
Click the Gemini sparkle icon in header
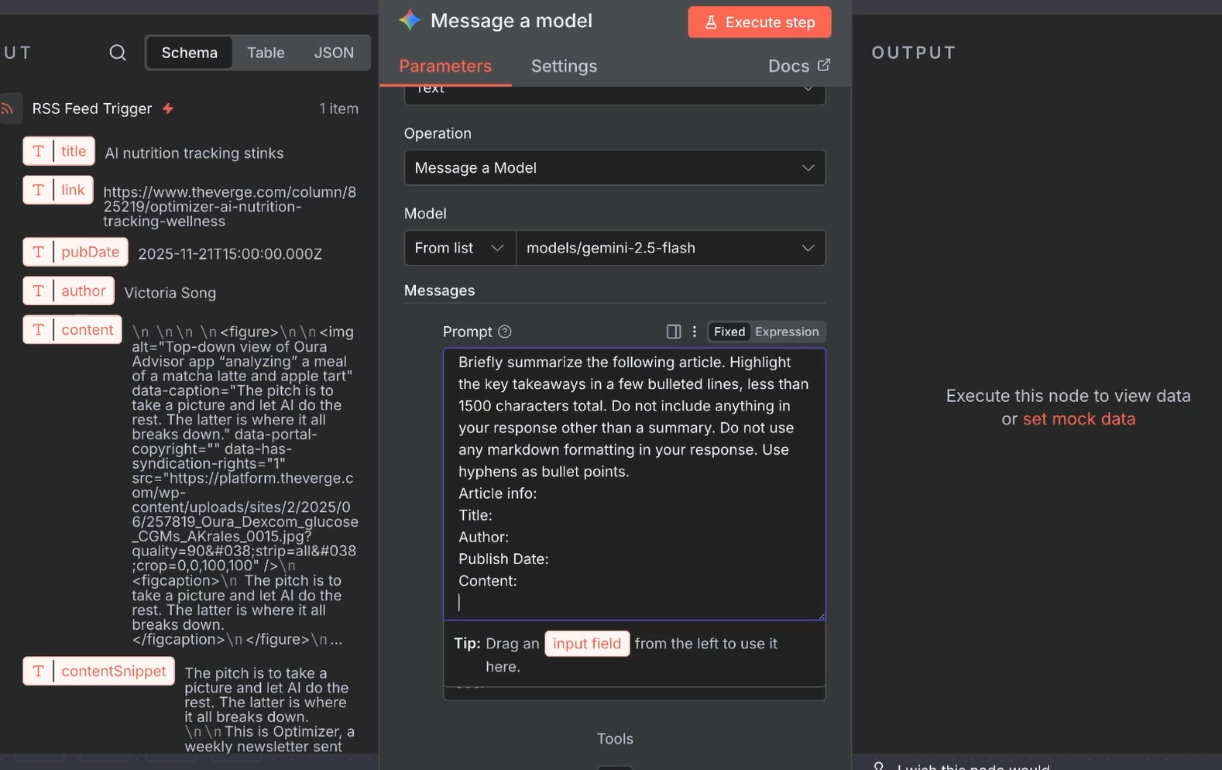(410, 20)
